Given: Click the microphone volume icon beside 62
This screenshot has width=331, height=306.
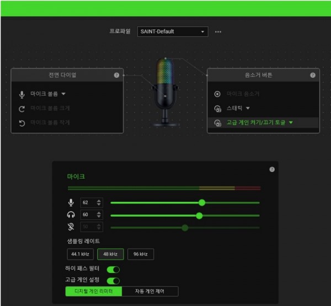Looking at the screenshot, I should pos(70,203).
